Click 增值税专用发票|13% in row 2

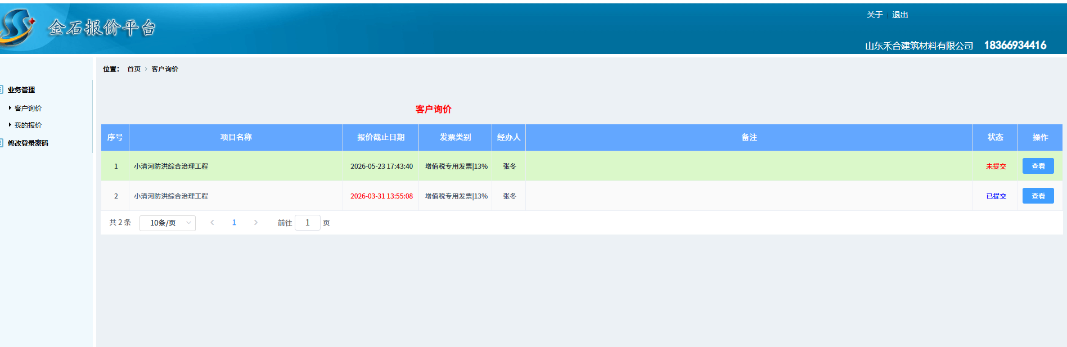tap(456, 196)
